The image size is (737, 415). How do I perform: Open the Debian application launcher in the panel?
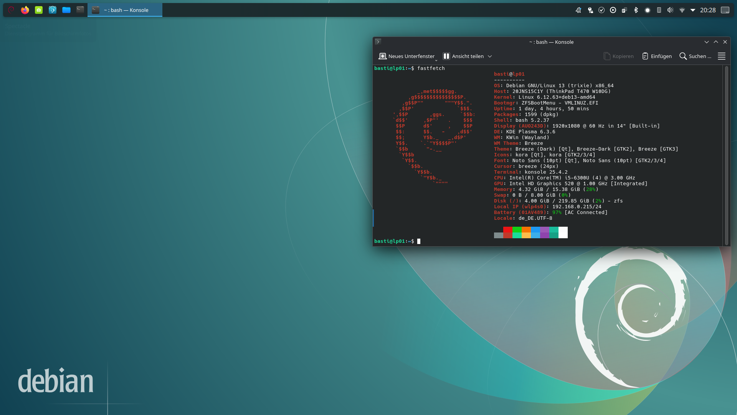pyautogui.click(x=11, y=10)
